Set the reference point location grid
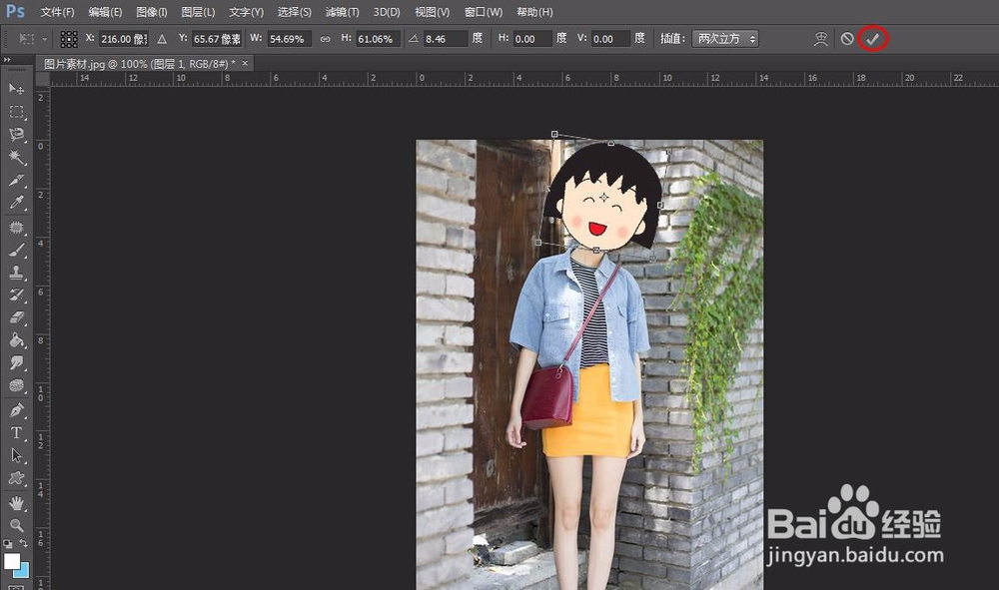 pyautogui.click(x=69, y=39)
